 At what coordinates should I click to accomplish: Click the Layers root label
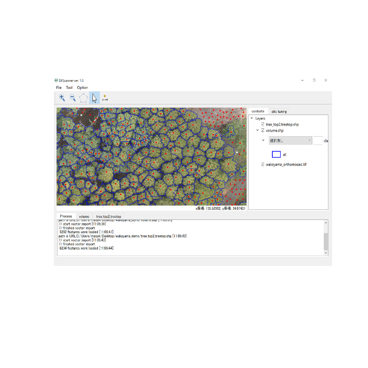coord(260,118)
